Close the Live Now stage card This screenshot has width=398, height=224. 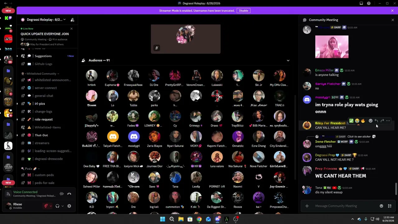point(72,29)
